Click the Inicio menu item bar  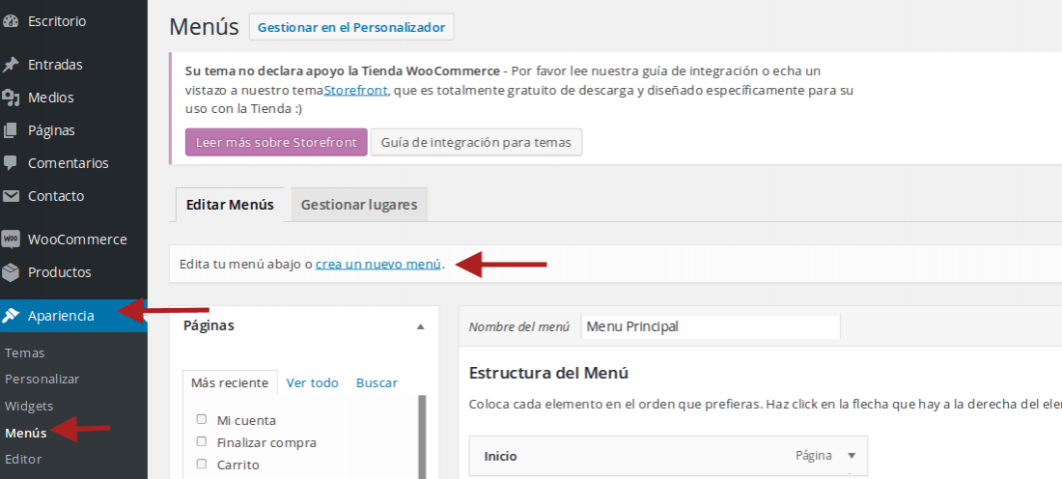(668, 456)
